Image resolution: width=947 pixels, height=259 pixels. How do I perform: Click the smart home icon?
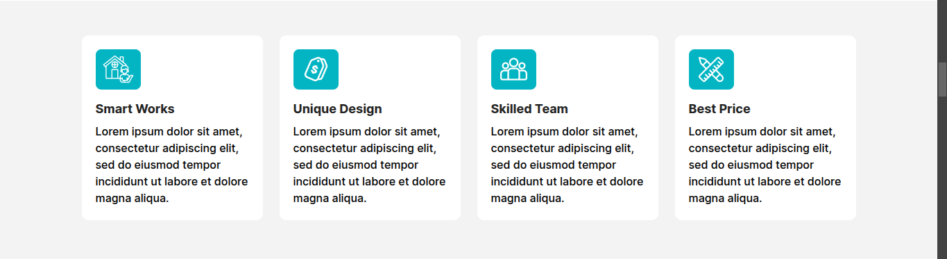click(x=118, y=69)
